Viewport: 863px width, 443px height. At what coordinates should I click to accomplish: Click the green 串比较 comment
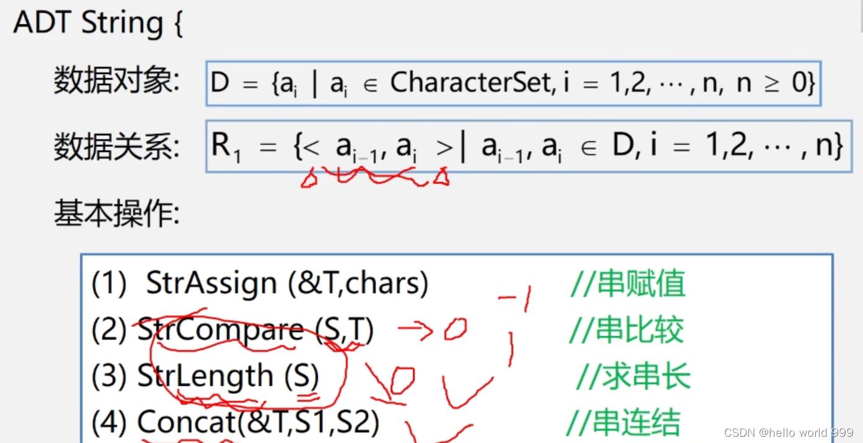point(625,330)
